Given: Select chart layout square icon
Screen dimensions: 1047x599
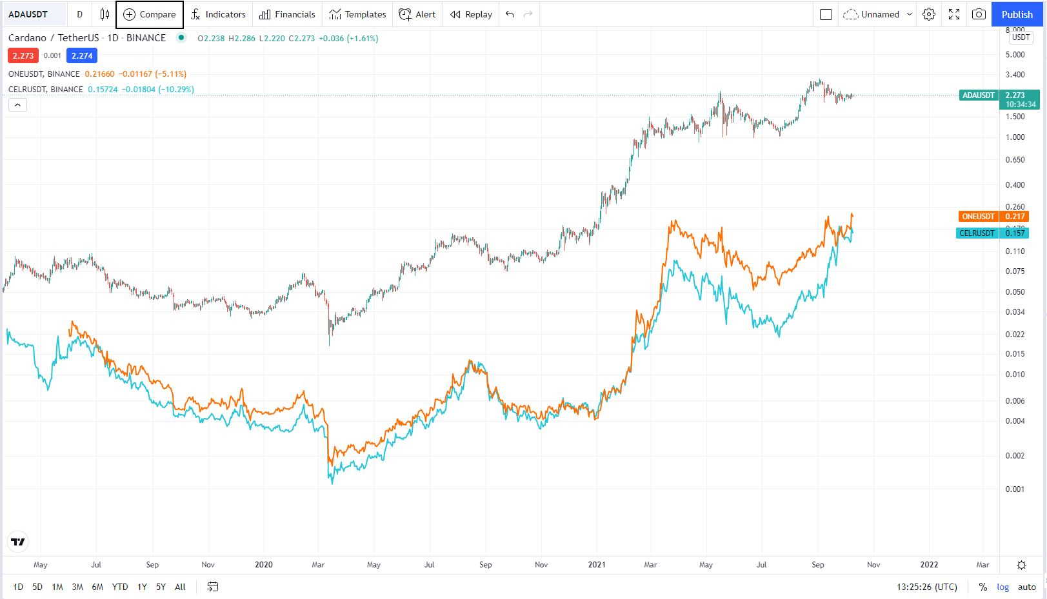Looking at the screenshot, I should tap(826, 14).
